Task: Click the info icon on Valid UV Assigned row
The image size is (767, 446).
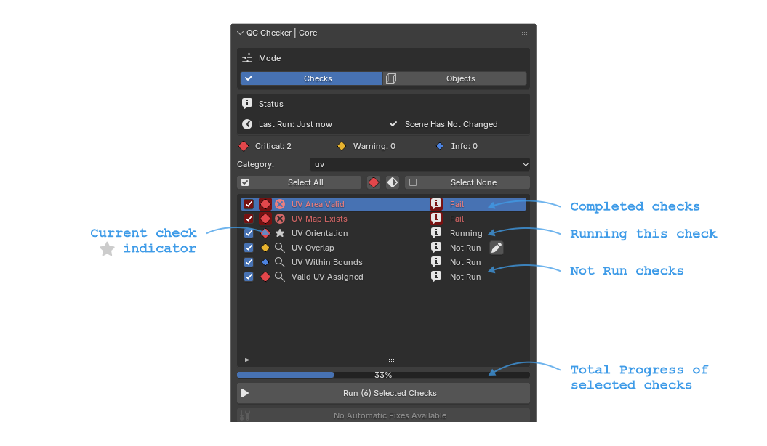Action: 435,277
